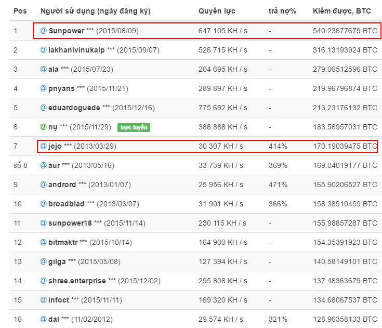The height and width of the screenshot is (328, 382).
Task: Open andrord user profile
Action: tap(62, 185)
